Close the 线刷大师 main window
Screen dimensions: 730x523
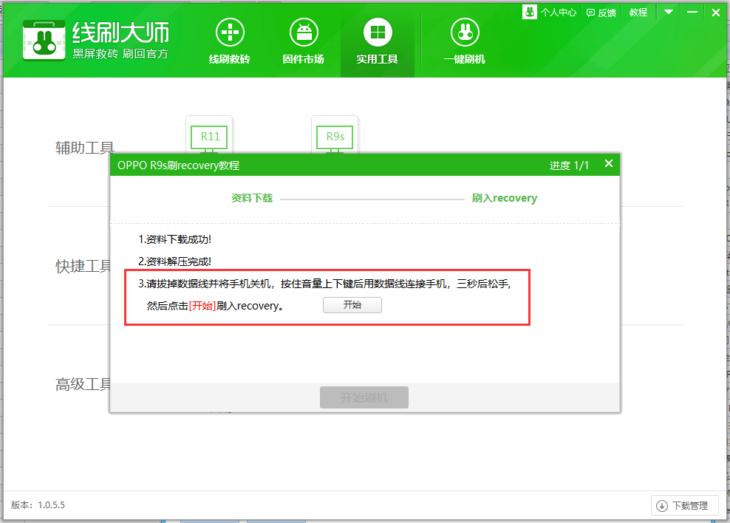tap(716, 13)
